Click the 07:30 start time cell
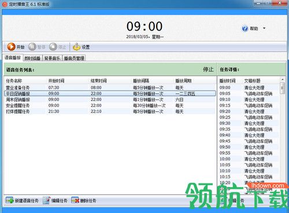This screenshot has height=213, width=289. point(54,88)
